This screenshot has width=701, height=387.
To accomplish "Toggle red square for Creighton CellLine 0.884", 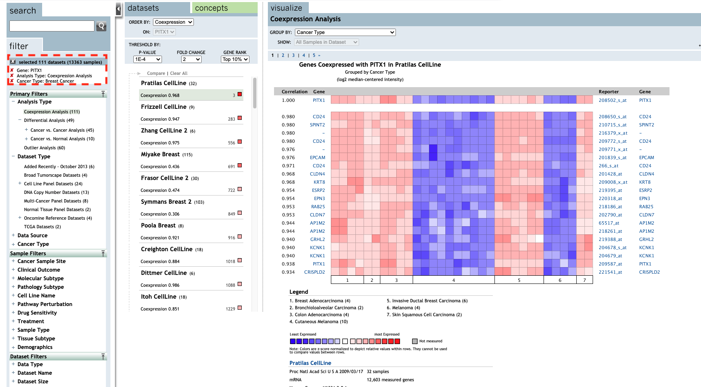I will tap(240, 261).
